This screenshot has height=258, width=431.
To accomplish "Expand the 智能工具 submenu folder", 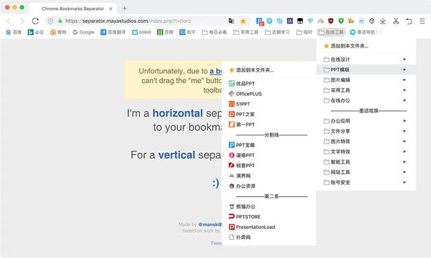I will pyautogui.click(x=366, y=162).
